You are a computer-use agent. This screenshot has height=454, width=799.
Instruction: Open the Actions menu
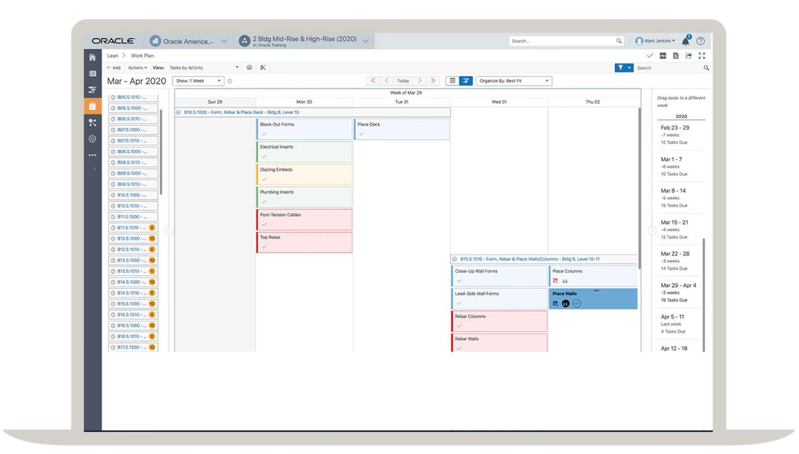pyautogui.click(x=137, y=67)
